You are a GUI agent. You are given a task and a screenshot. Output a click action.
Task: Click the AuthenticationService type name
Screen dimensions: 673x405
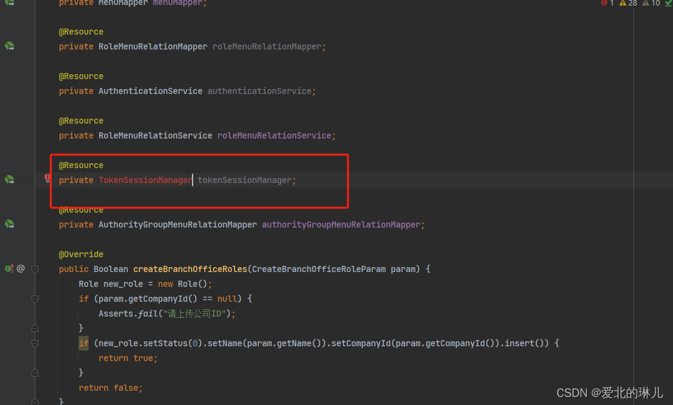coord(150,91)
